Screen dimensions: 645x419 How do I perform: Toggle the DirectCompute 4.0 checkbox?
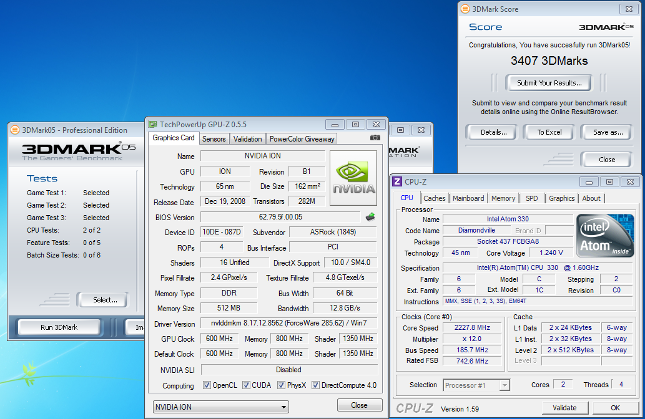pyautogui.click(x=315, y=385)
